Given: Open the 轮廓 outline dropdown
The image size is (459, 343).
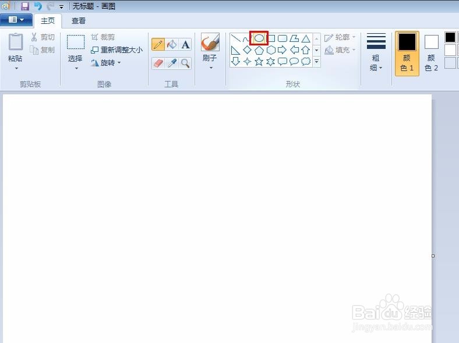Looking at the screenshot, I should tap(340, 37).
